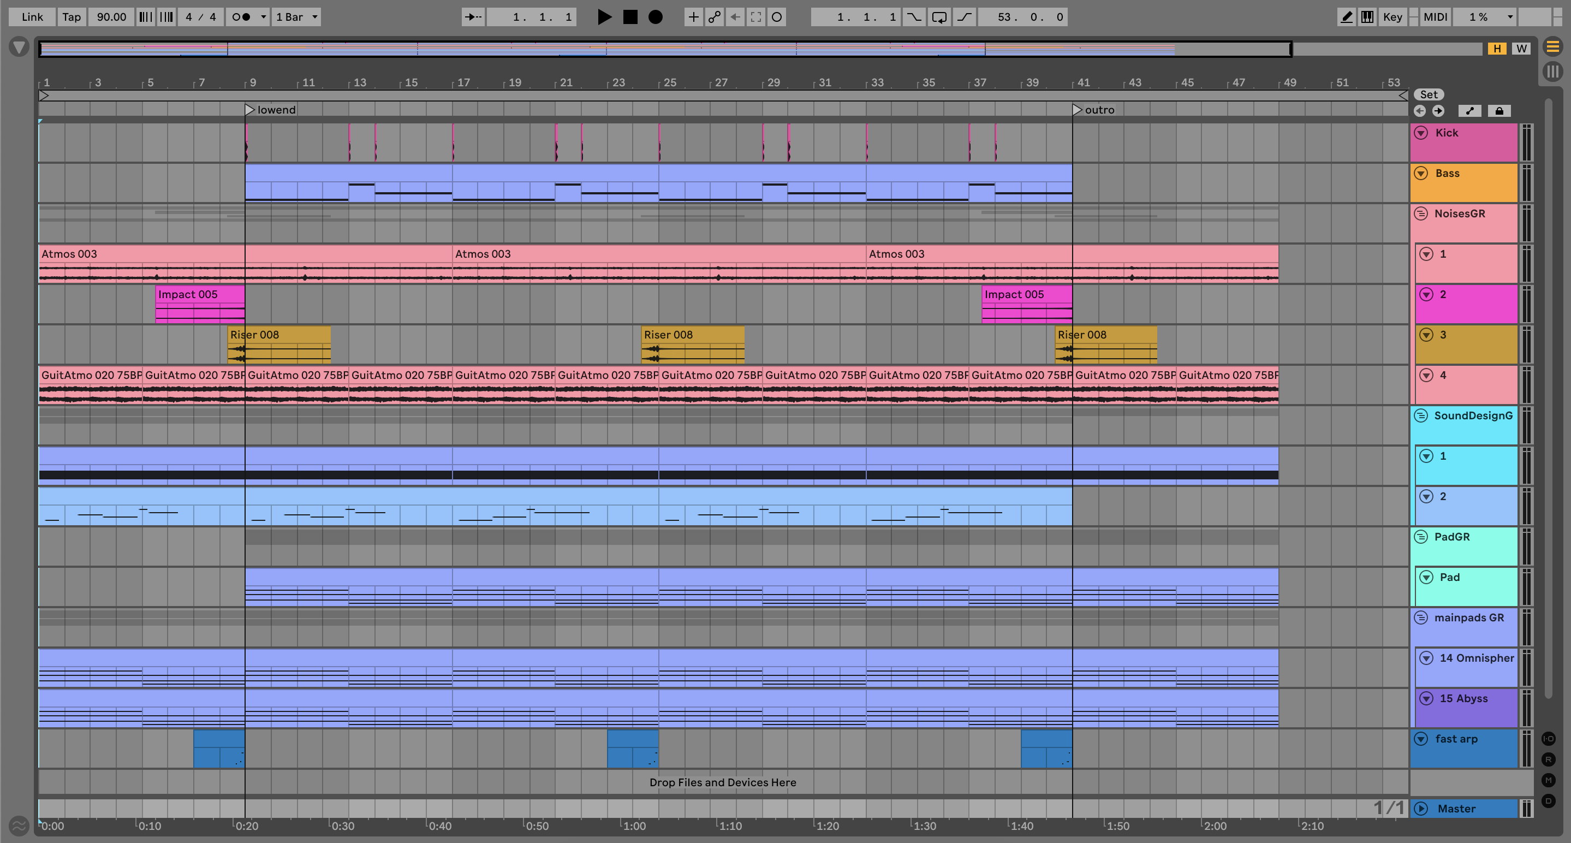Toggle Optimize Height H button
Image resolution: width=1571 pixels, height=843 pixels.
(1497, 49)
